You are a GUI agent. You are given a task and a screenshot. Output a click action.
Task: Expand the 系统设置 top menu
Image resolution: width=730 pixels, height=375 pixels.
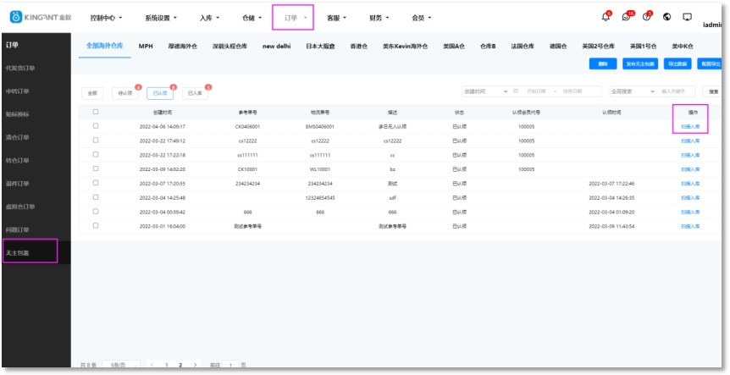coord(161,18)
